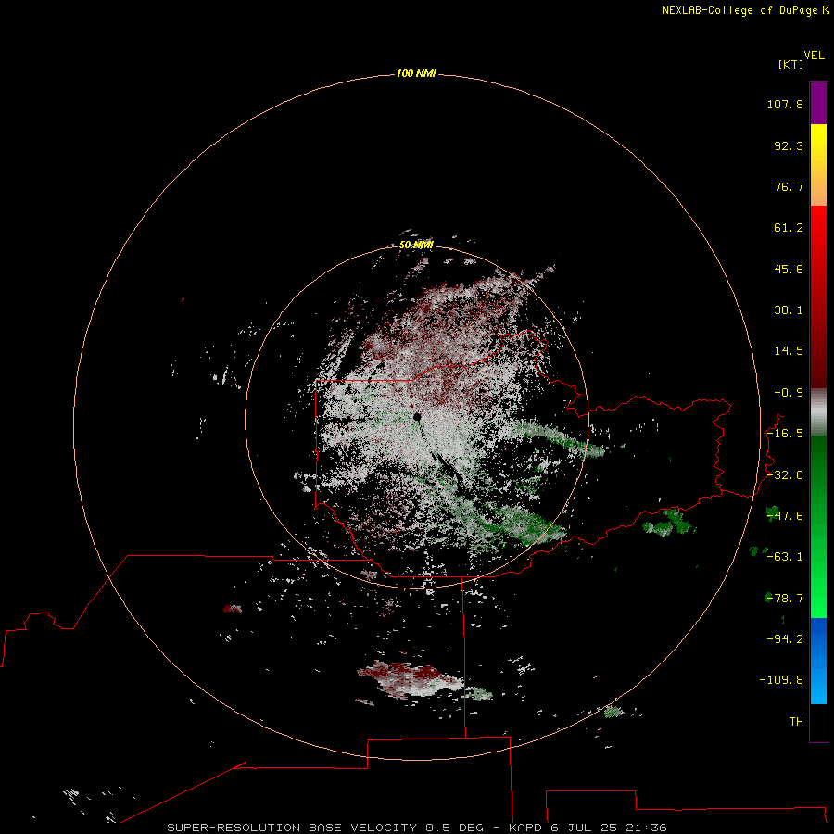Click the [KT] units label
This screenshot has width=834, height=834.
pyautogui.click(x=791, y=64)
